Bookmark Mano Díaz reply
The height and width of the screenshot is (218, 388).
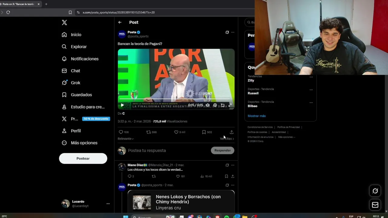(x=226, y=176)
